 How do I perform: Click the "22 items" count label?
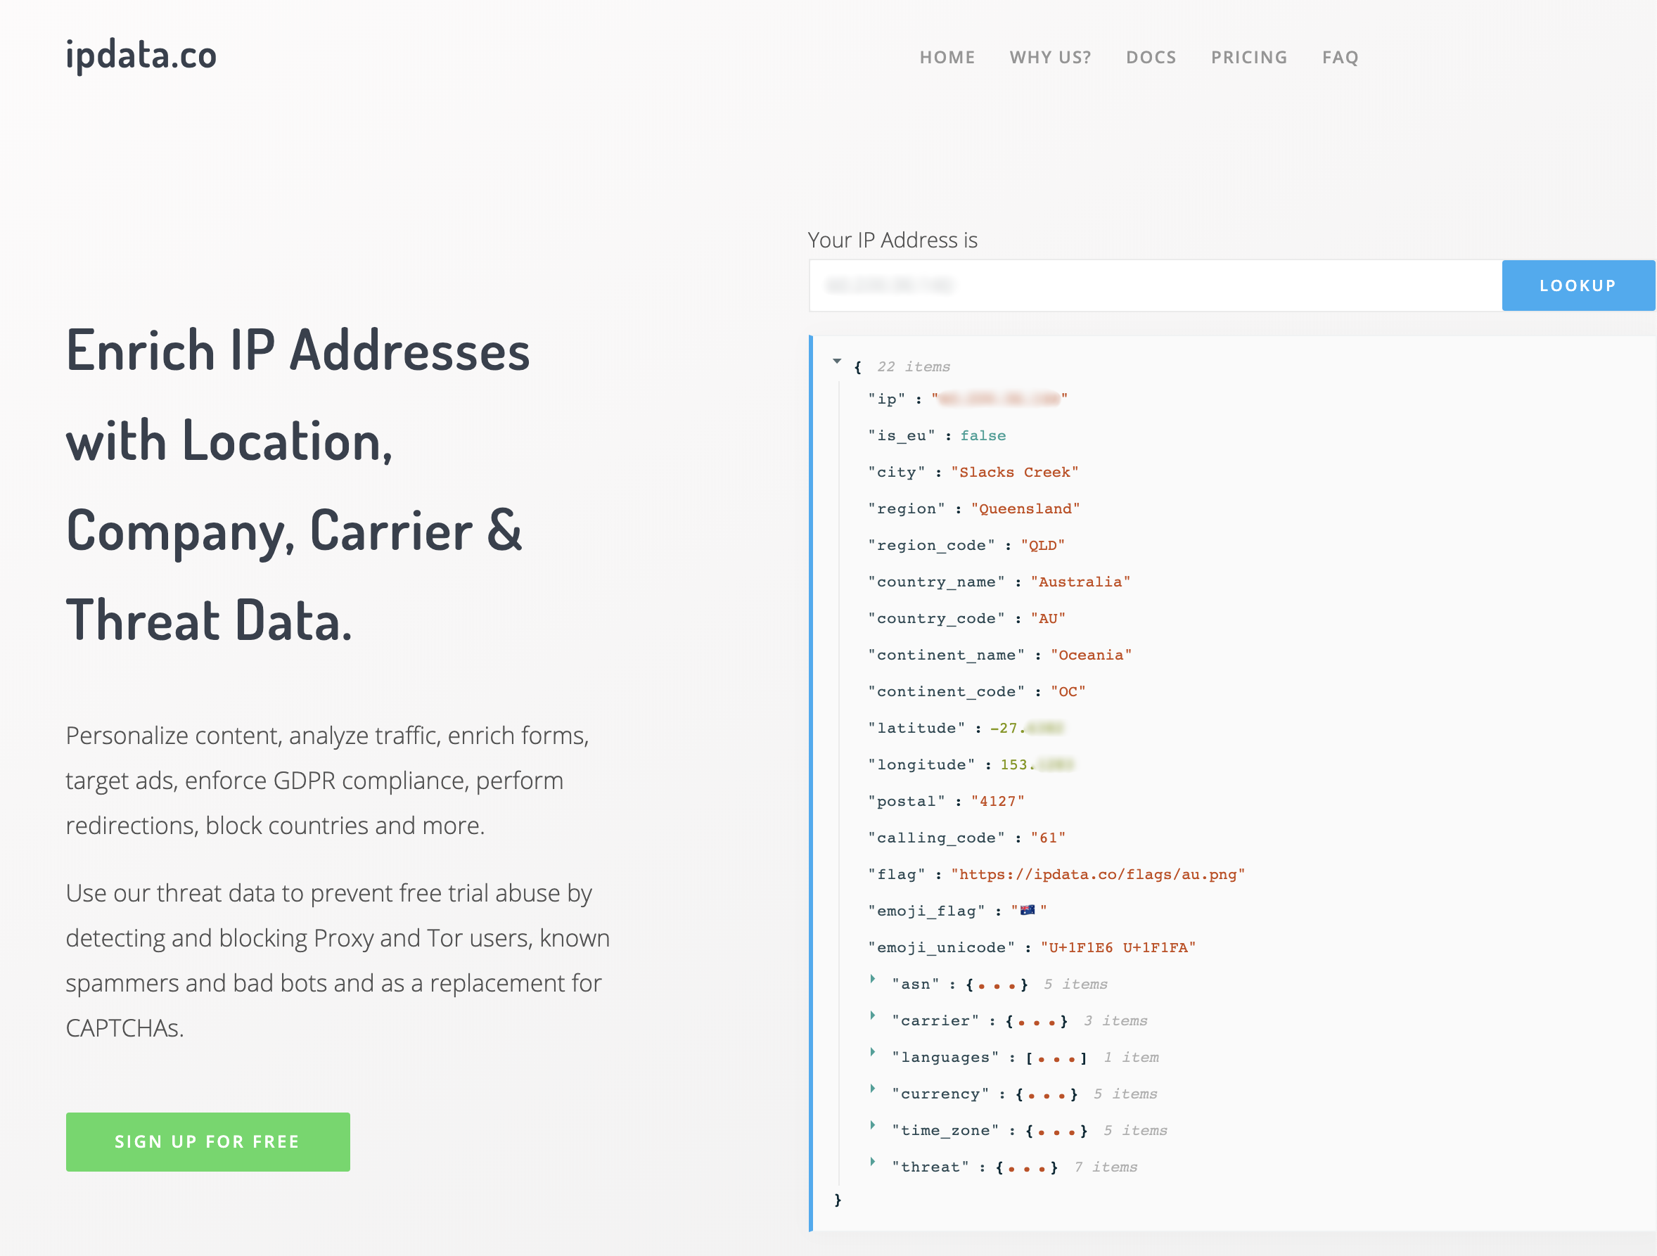[x=913, y=367]
